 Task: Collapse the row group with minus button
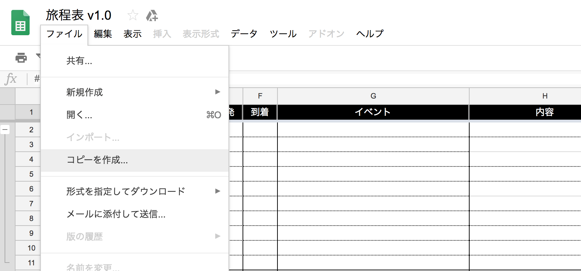5,130
